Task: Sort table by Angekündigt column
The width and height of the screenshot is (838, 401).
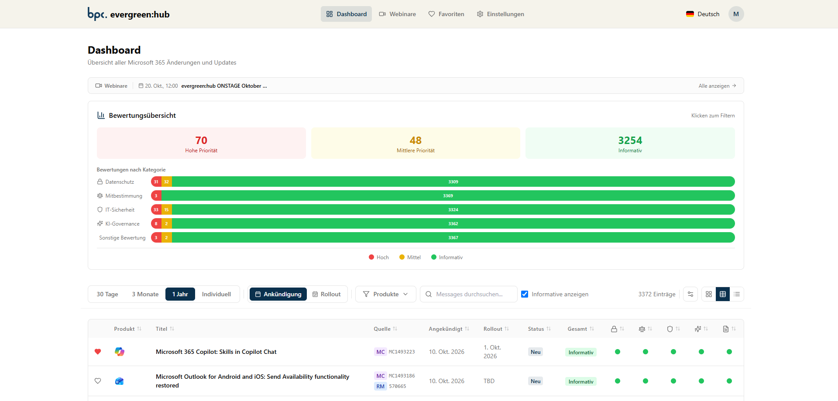Action: coord(449,329)
